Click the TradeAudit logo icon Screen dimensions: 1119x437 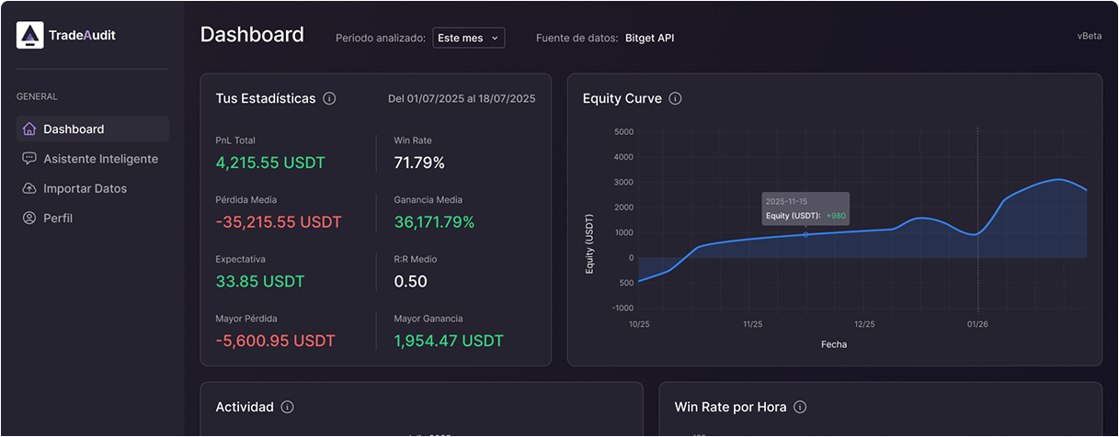click(x=30, y=36)
